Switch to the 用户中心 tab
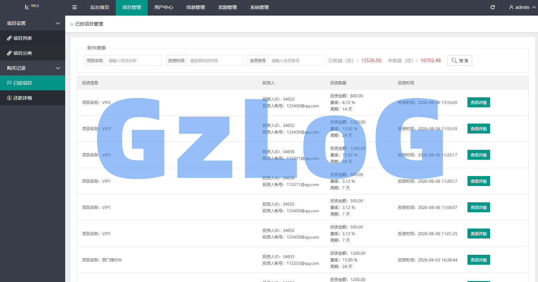This screenshot has width=538, height=282. tap(164, 8)
